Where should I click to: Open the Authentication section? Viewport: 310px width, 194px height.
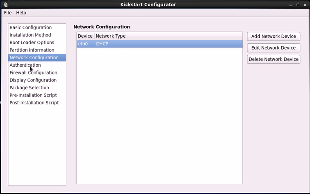37,65
